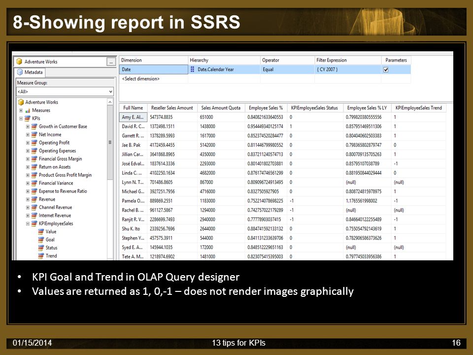The width and height of the screenshot is (473, 355).
Task: Switch to the Metadata tab
Action: pos(30,72)
